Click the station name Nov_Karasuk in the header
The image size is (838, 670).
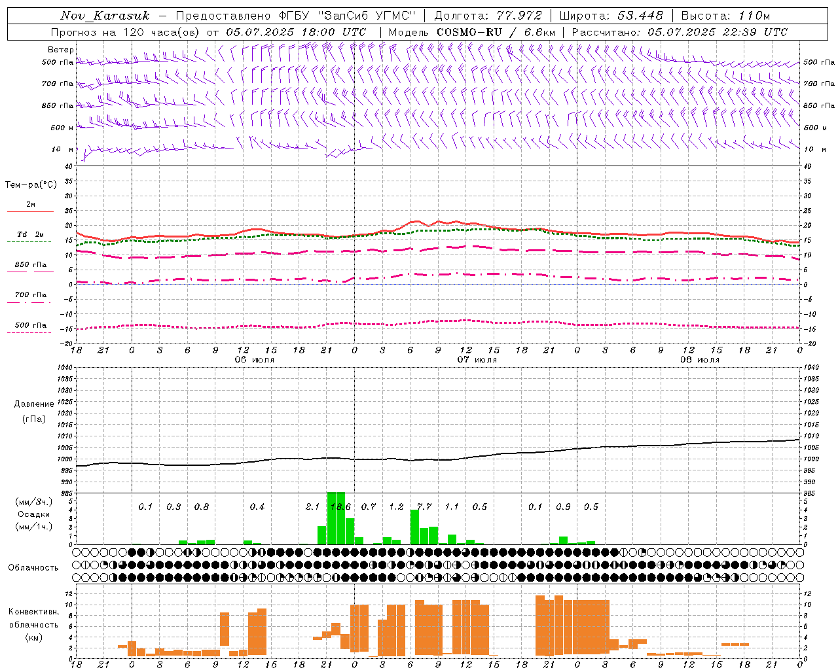tap(105, 16)
